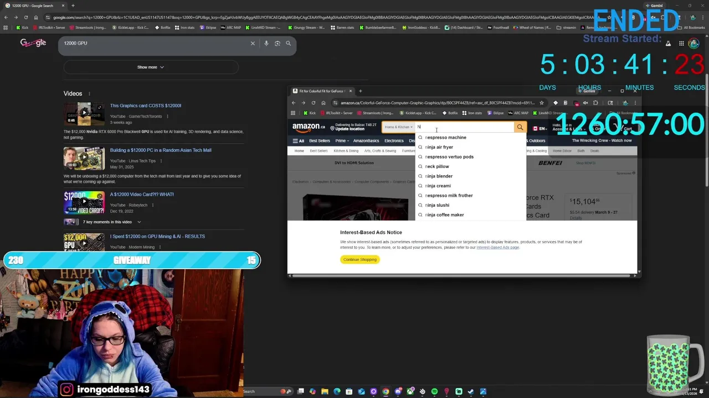709x398 pixels.
Task: Select 'ninja slushi' suggestion
Action: [x=470, y=205]
